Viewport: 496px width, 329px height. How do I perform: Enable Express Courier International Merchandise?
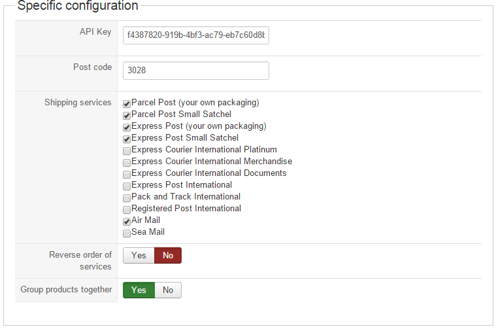127,162
